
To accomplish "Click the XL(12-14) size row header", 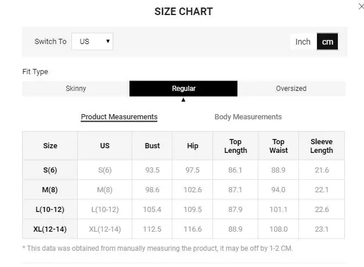I will 50,229.
